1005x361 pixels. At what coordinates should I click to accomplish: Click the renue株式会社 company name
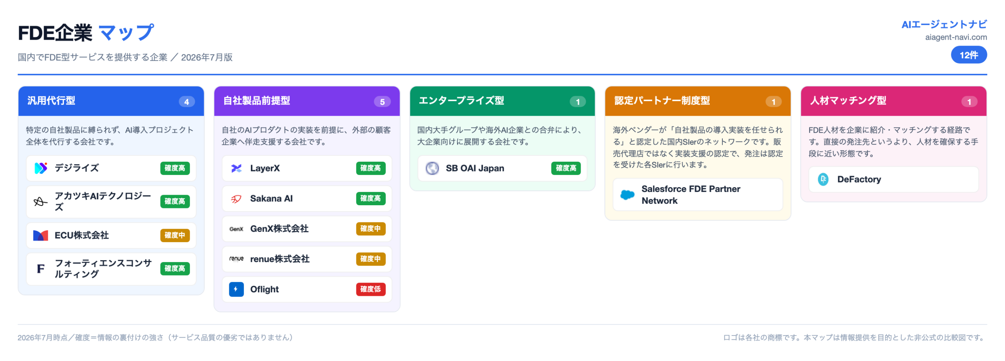[x=280, y=259]
